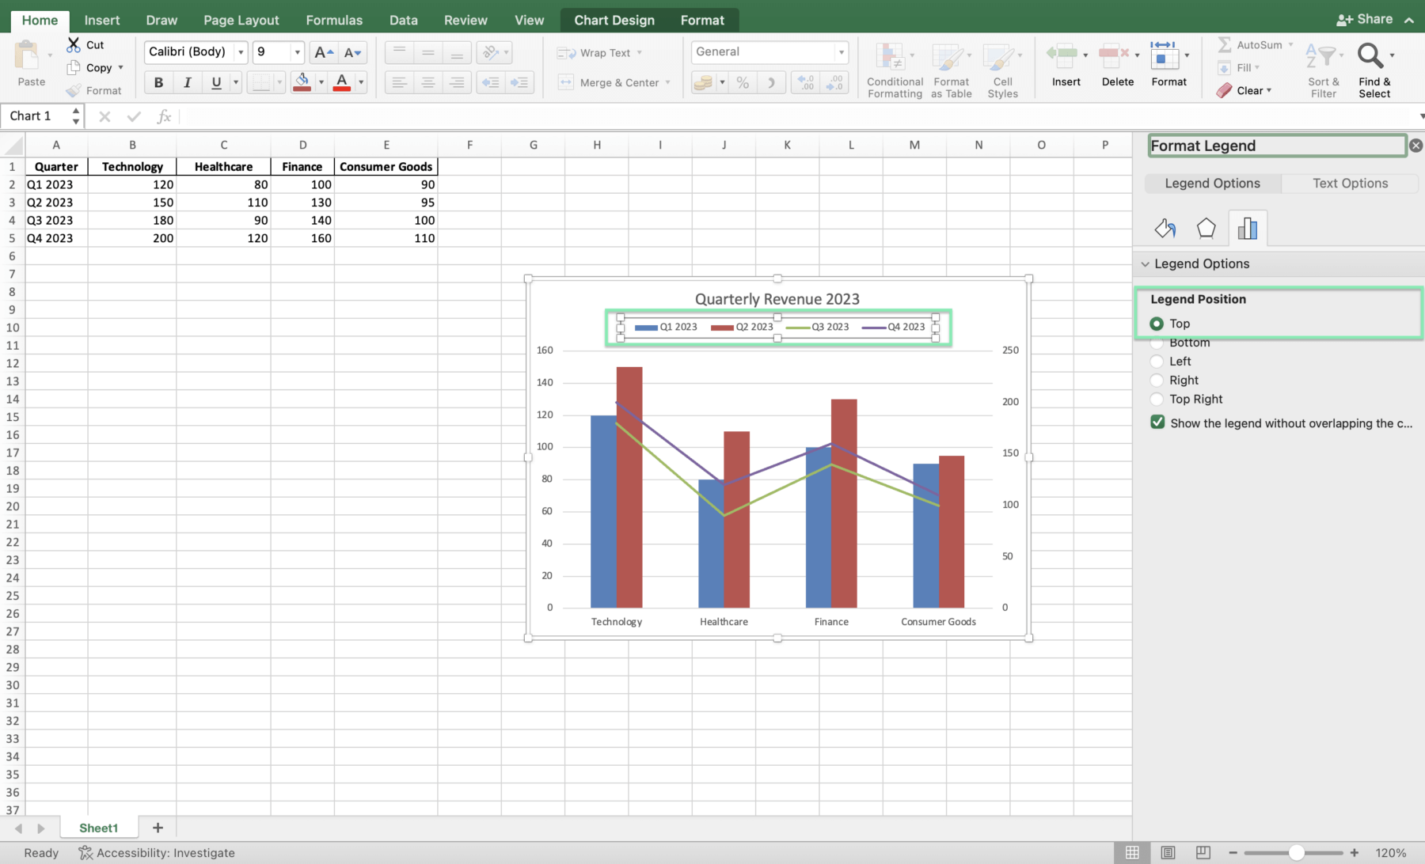Click Decrease Decimal icon

tap(834, 82)
